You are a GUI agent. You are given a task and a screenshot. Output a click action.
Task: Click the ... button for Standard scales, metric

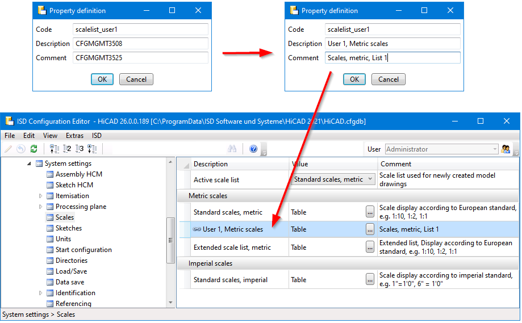click(370, 212)
